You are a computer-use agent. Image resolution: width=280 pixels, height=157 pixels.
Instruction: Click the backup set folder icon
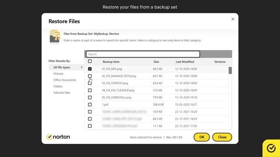click(55, 36)
